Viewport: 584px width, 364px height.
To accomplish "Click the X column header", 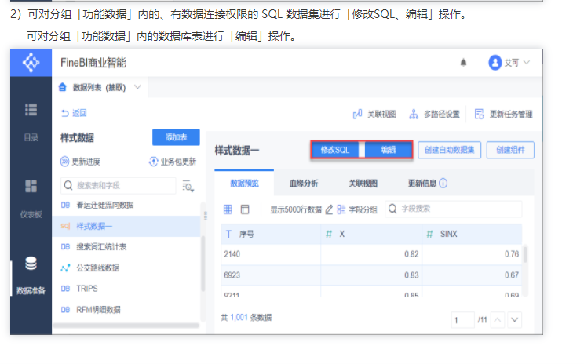I will (x=371, y=234).
